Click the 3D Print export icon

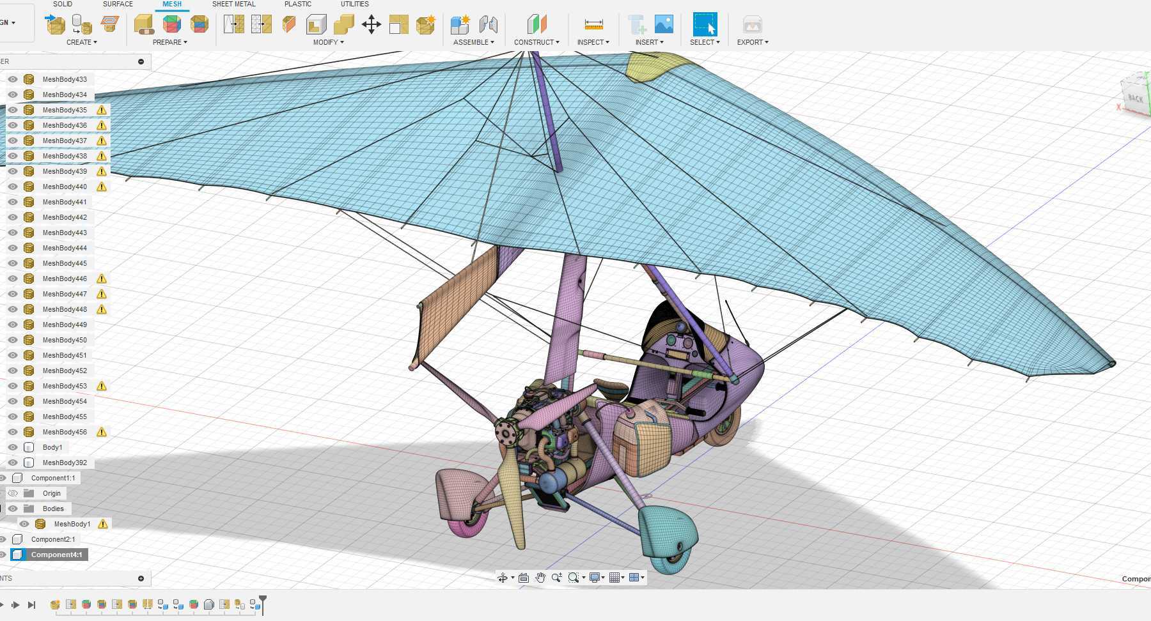pos(752,24)
